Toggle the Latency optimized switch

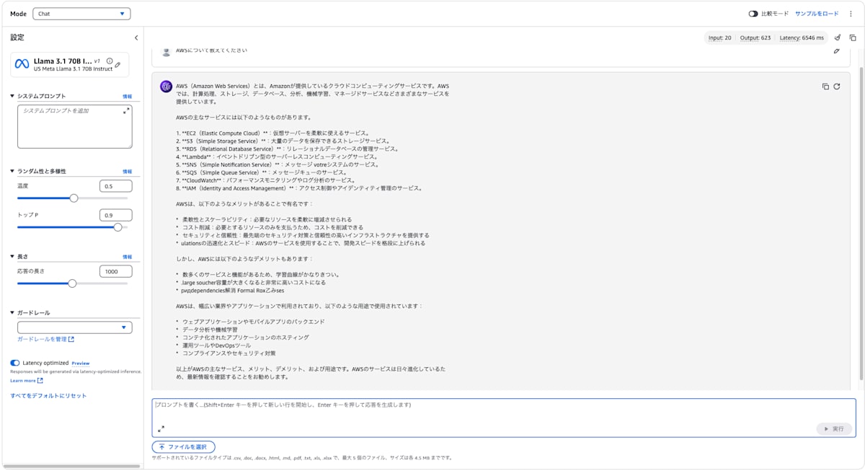15,363
